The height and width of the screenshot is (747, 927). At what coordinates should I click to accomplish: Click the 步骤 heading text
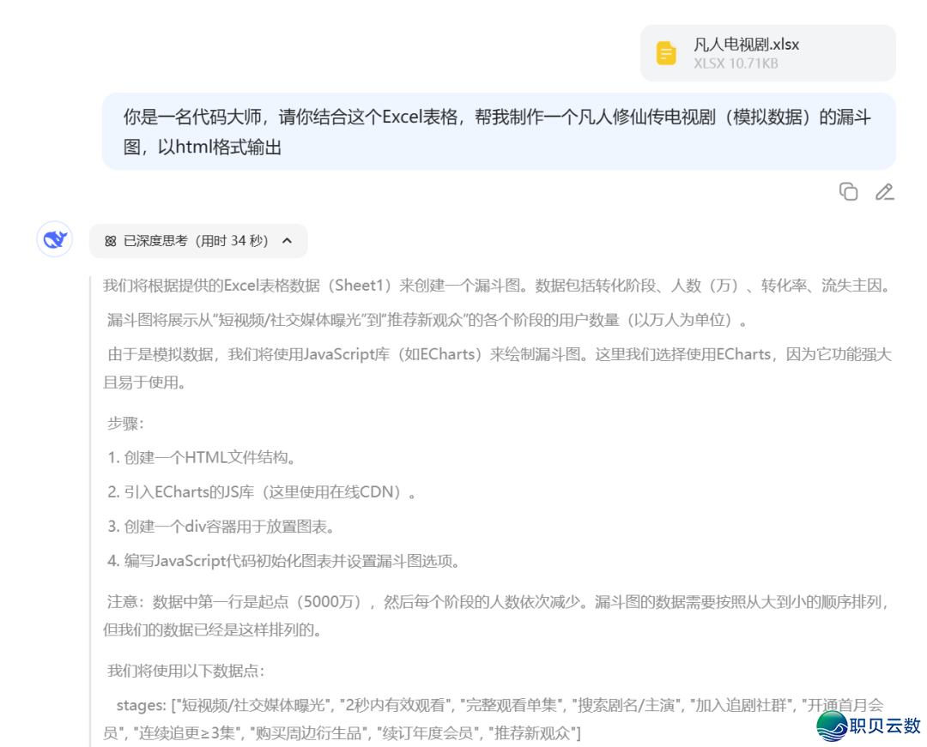[125, 423]
